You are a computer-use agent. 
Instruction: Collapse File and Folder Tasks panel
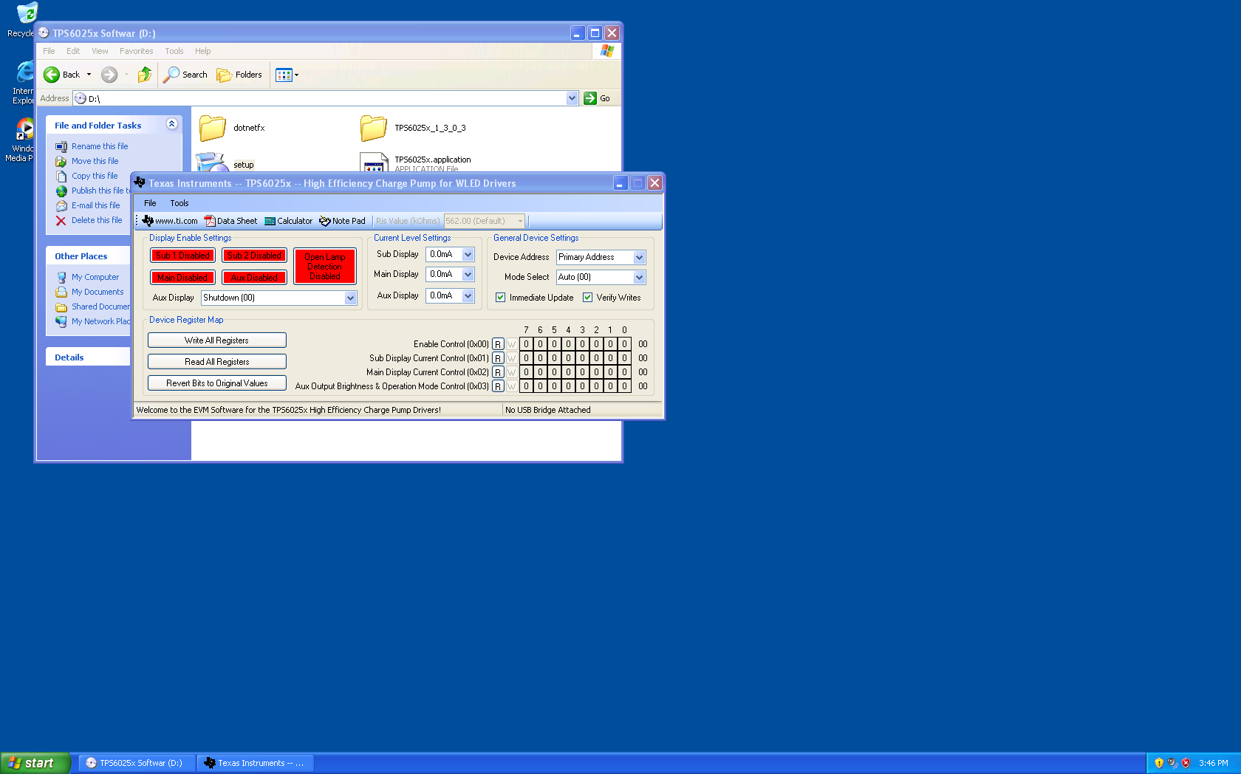point(171,125)
